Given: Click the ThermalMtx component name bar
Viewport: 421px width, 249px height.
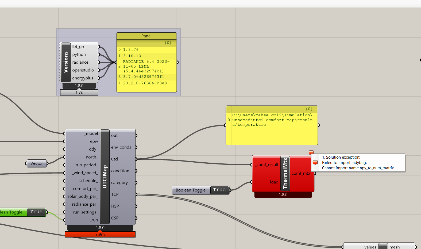Looking at the screenshot, I should tap(285, 173).
